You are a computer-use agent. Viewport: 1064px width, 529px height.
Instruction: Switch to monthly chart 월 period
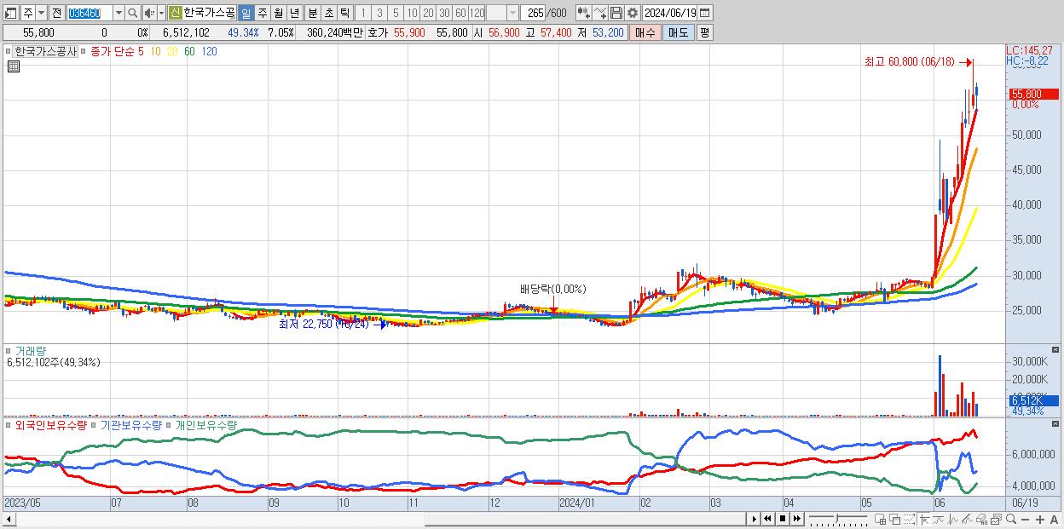pyautogui.click(x=278, y=13)
